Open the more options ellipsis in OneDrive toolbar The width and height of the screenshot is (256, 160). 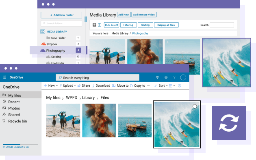(x=148, y=86)
